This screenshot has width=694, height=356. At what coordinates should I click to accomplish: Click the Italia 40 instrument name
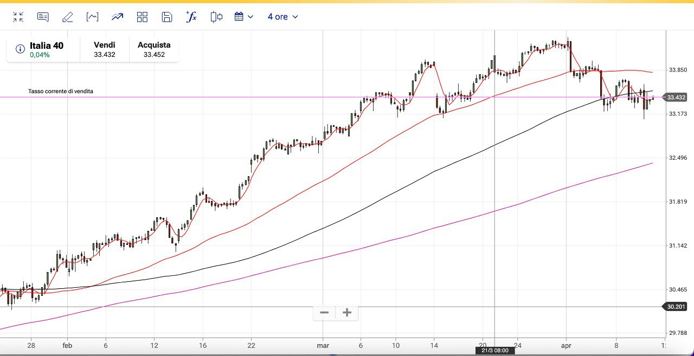[47, 46]
